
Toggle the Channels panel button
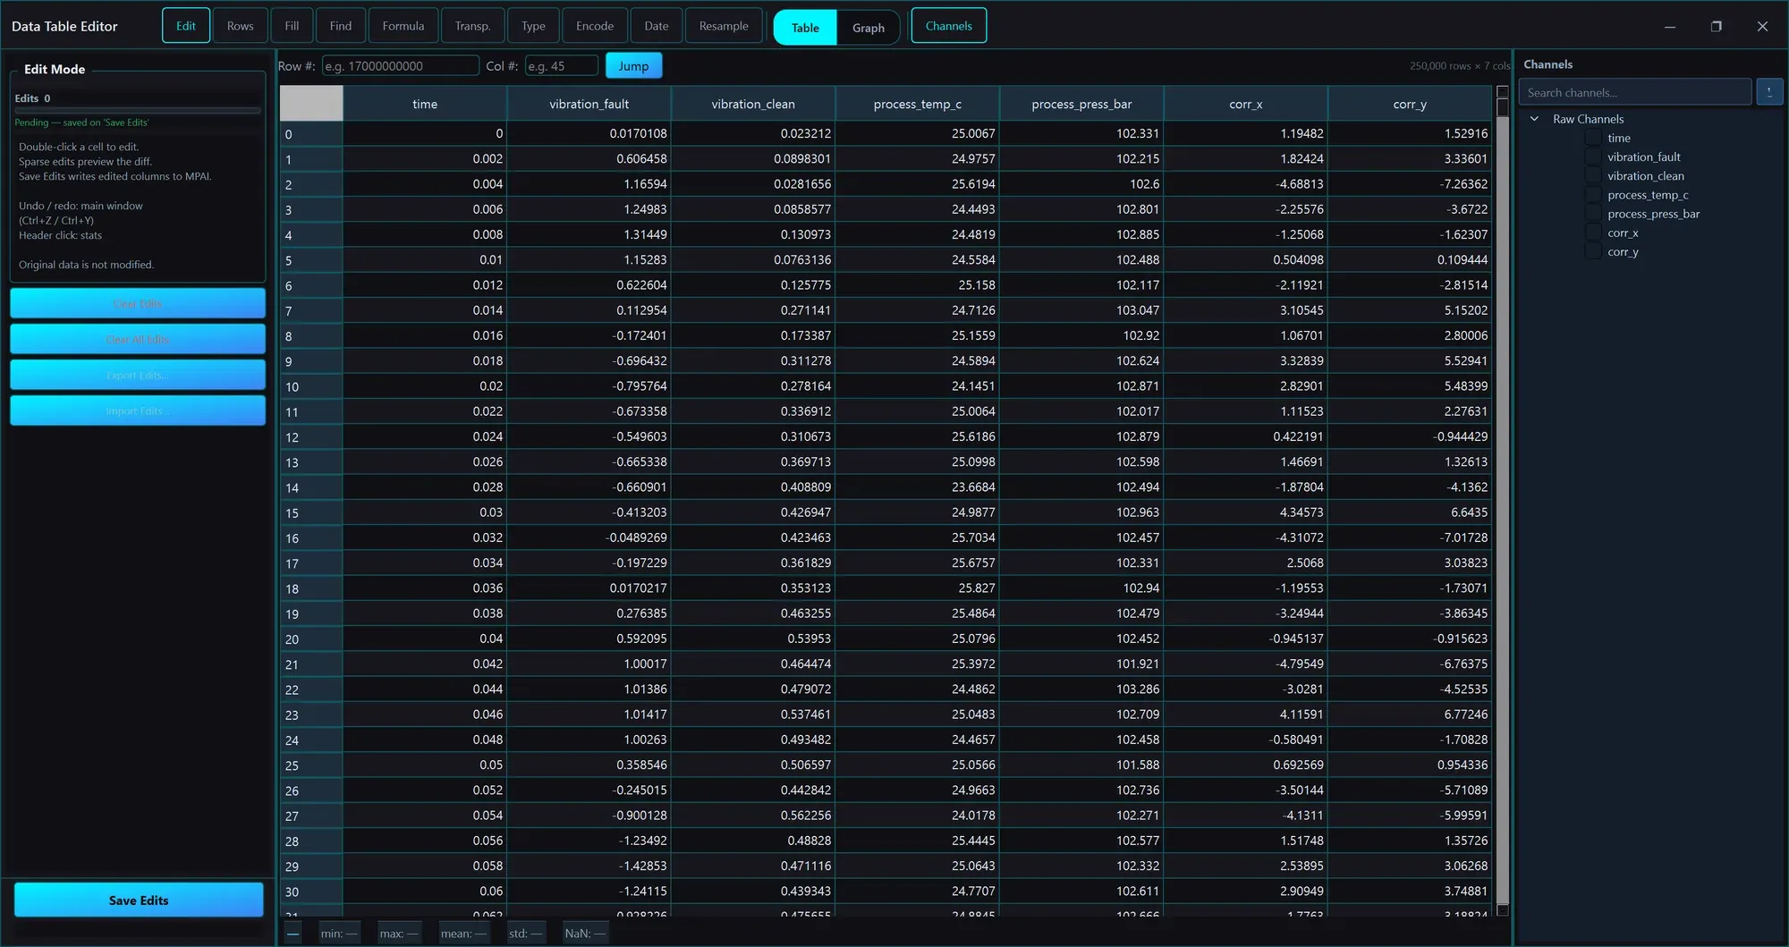(x=948, y=26)
